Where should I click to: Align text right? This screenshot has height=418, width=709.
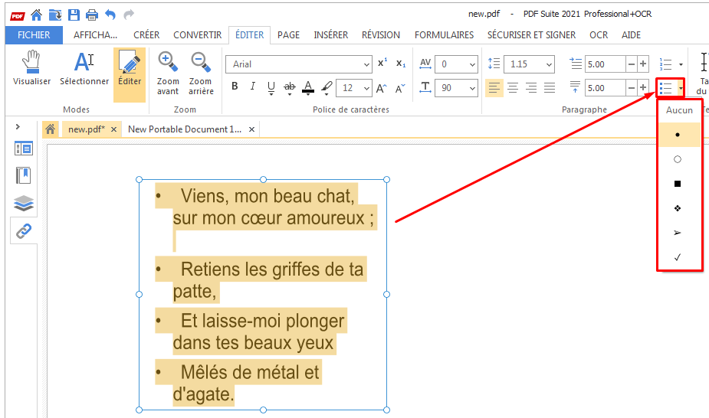[x=531, y=87]
